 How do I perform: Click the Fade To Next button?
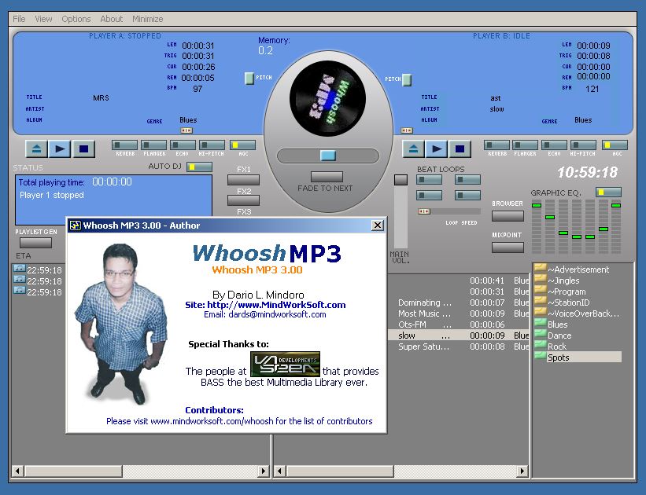327,177
